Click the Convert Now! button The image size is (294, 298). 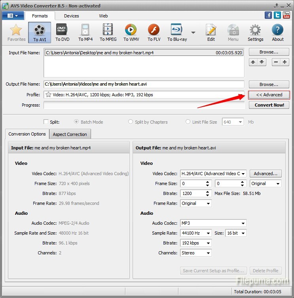(x=269, y=105)
